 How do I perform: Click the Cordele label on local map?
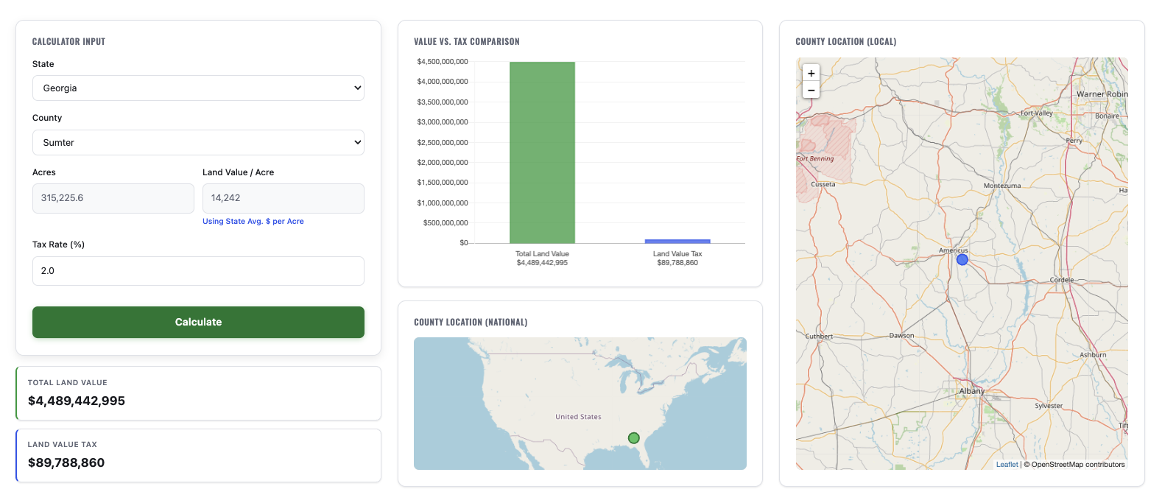[1061, 280]
